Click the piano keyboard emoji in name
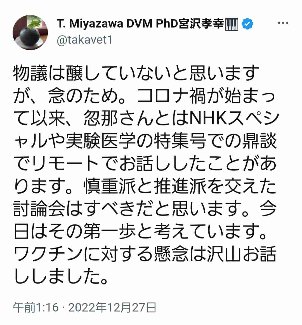302x325 pixels. pyautogui.click(x=232, y=24)
